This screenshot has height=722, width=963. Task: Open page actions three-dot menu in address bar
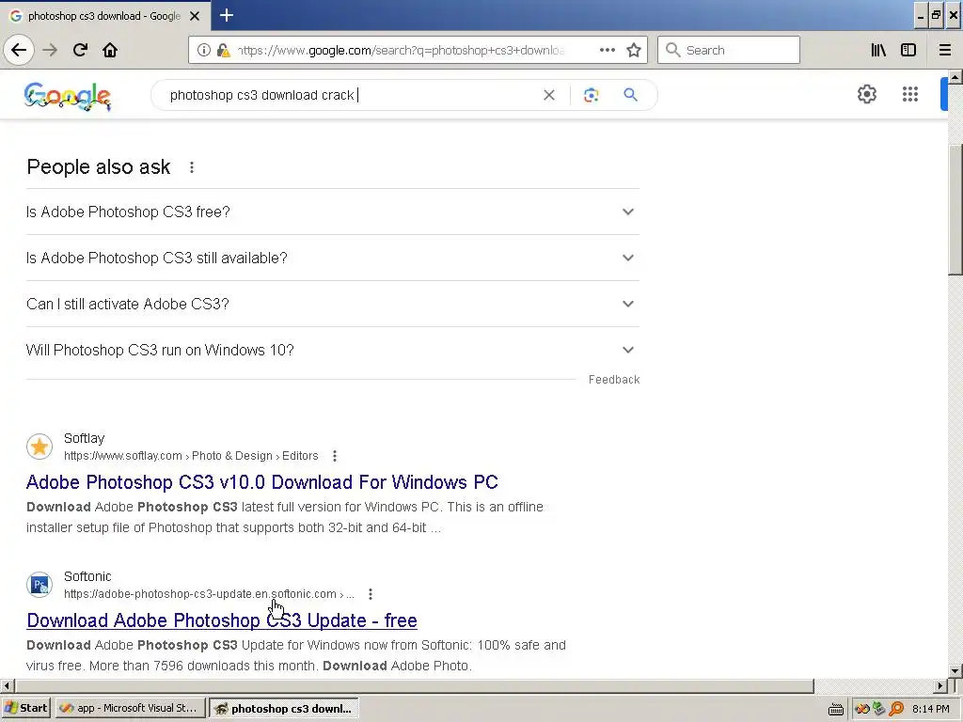coord(607,50)
